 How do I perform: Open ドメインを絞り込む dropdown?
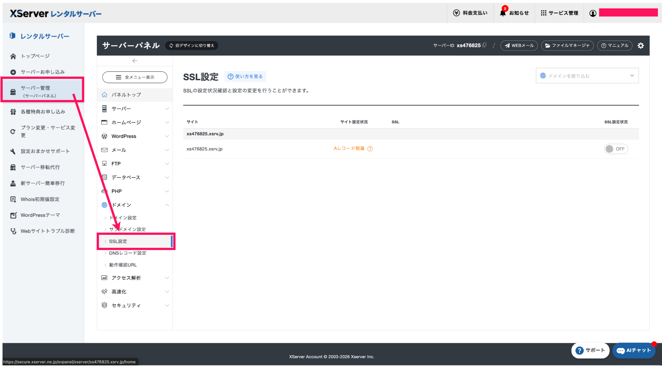pyautogui.click(x=587, y=76)
